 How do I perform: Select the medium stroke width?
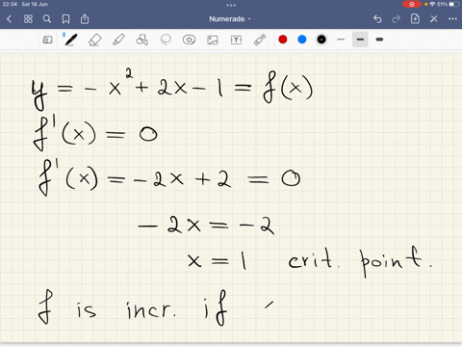[360, 40]
